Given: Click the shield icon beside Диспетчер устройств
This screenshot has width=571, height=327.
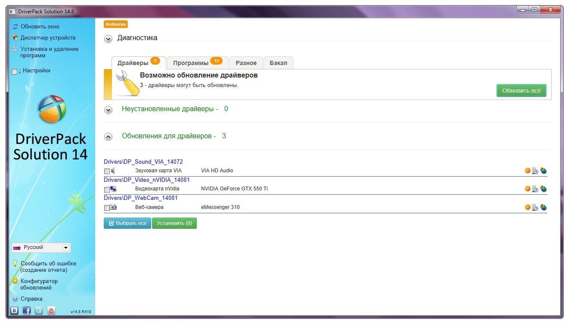Looking at the screenshot, I should click(x=16, y=38).
